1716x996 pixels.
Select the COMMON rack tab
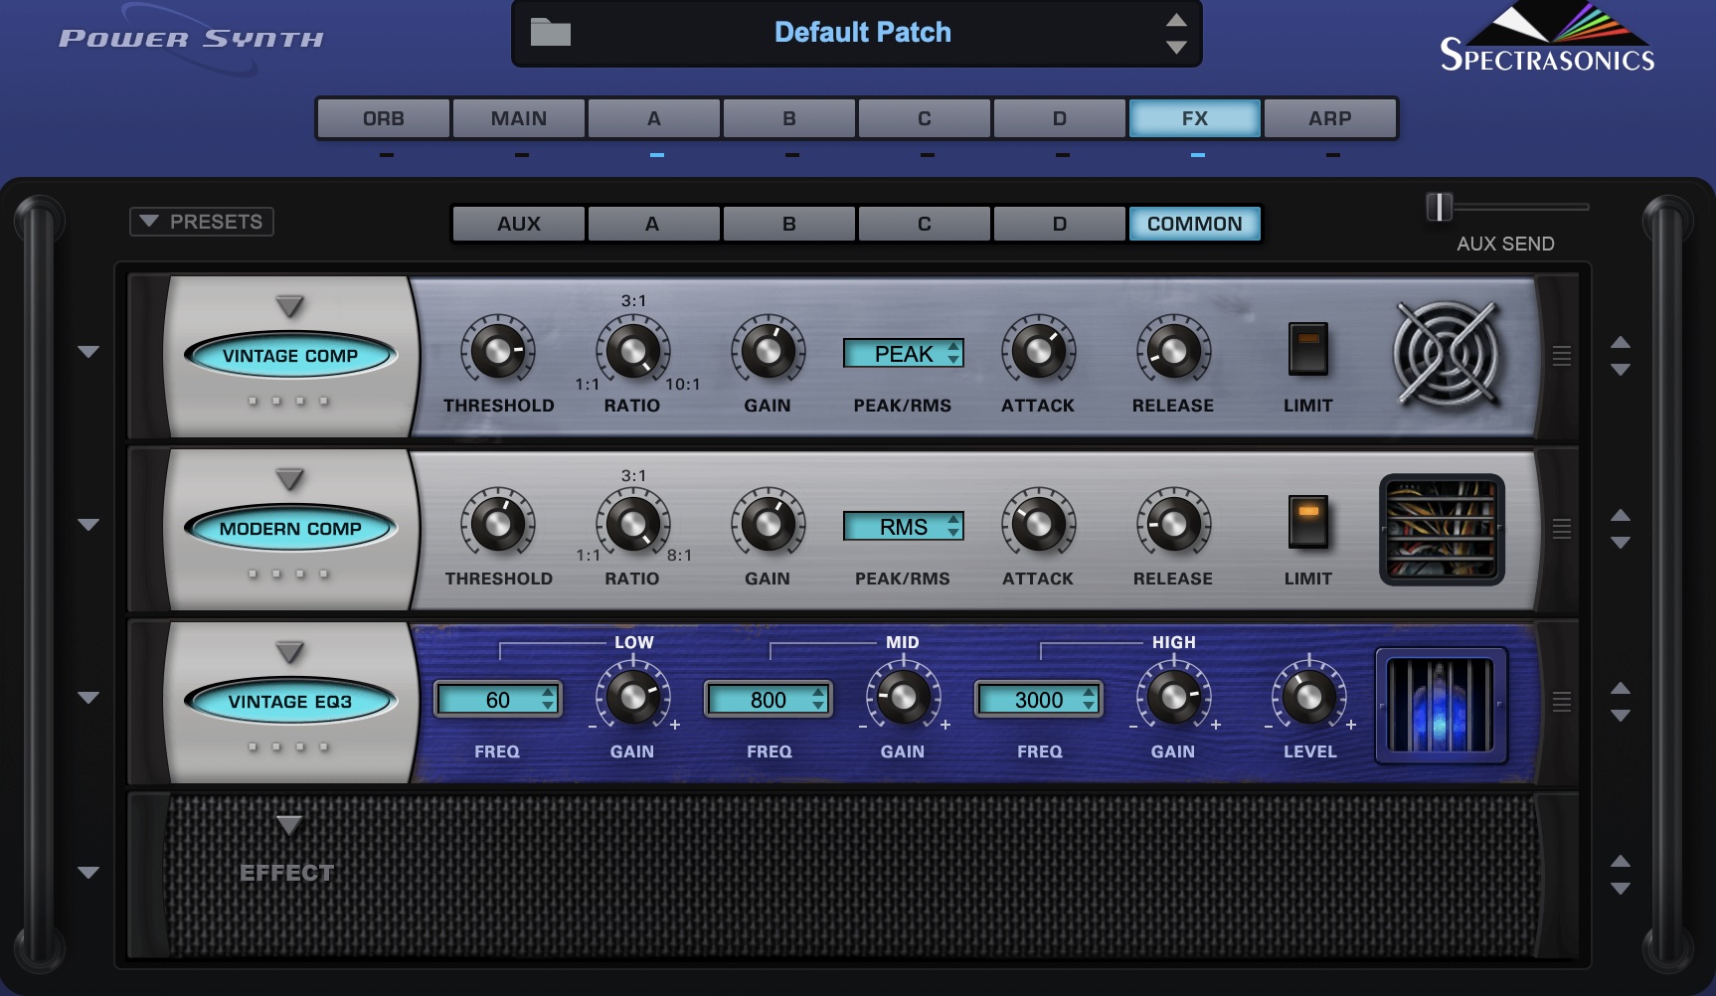(x=1195, y=224)
